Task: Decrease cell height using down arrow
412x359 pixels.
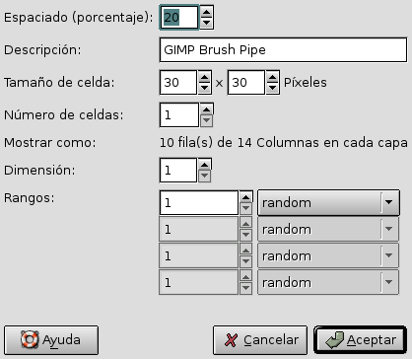Action: [x=272, y=88]
